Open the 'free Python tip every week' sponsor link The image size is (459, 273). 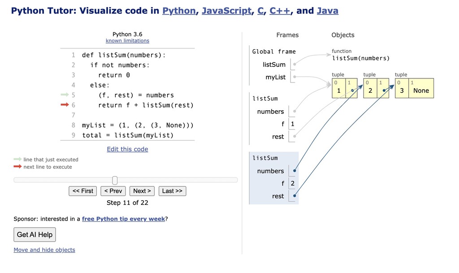click(x=123, y=219)
